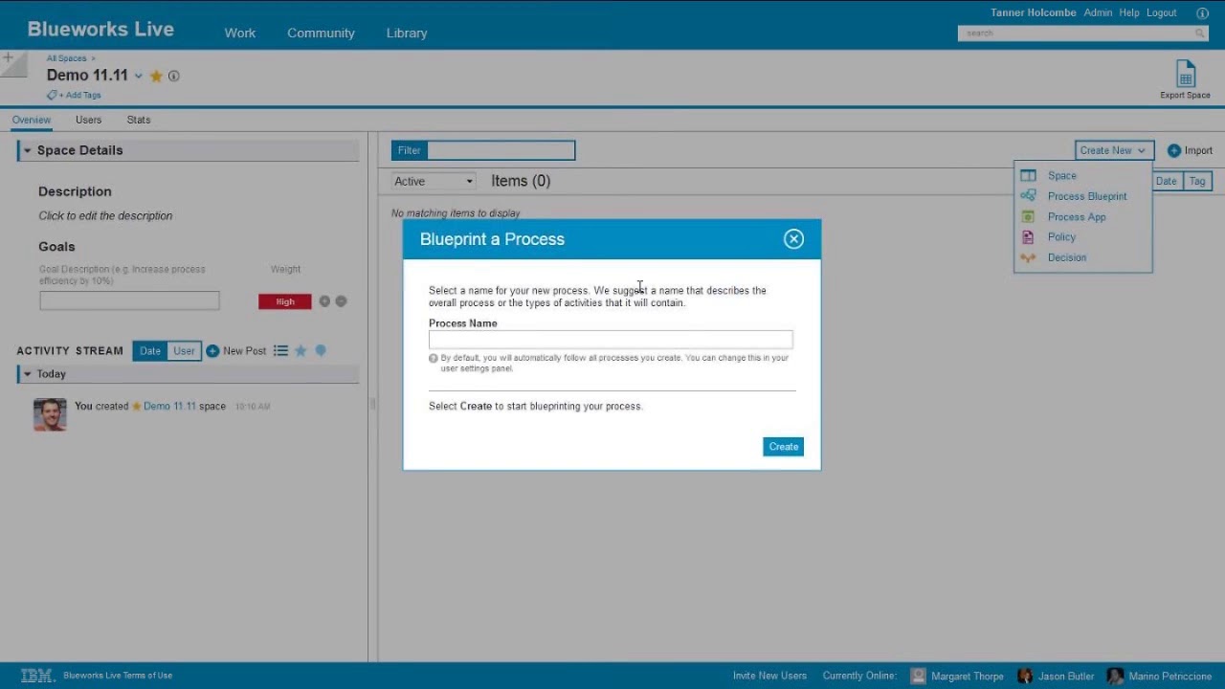
Task: Close the Blueprint a Process dialog
Action: click(x=793, y=239)
